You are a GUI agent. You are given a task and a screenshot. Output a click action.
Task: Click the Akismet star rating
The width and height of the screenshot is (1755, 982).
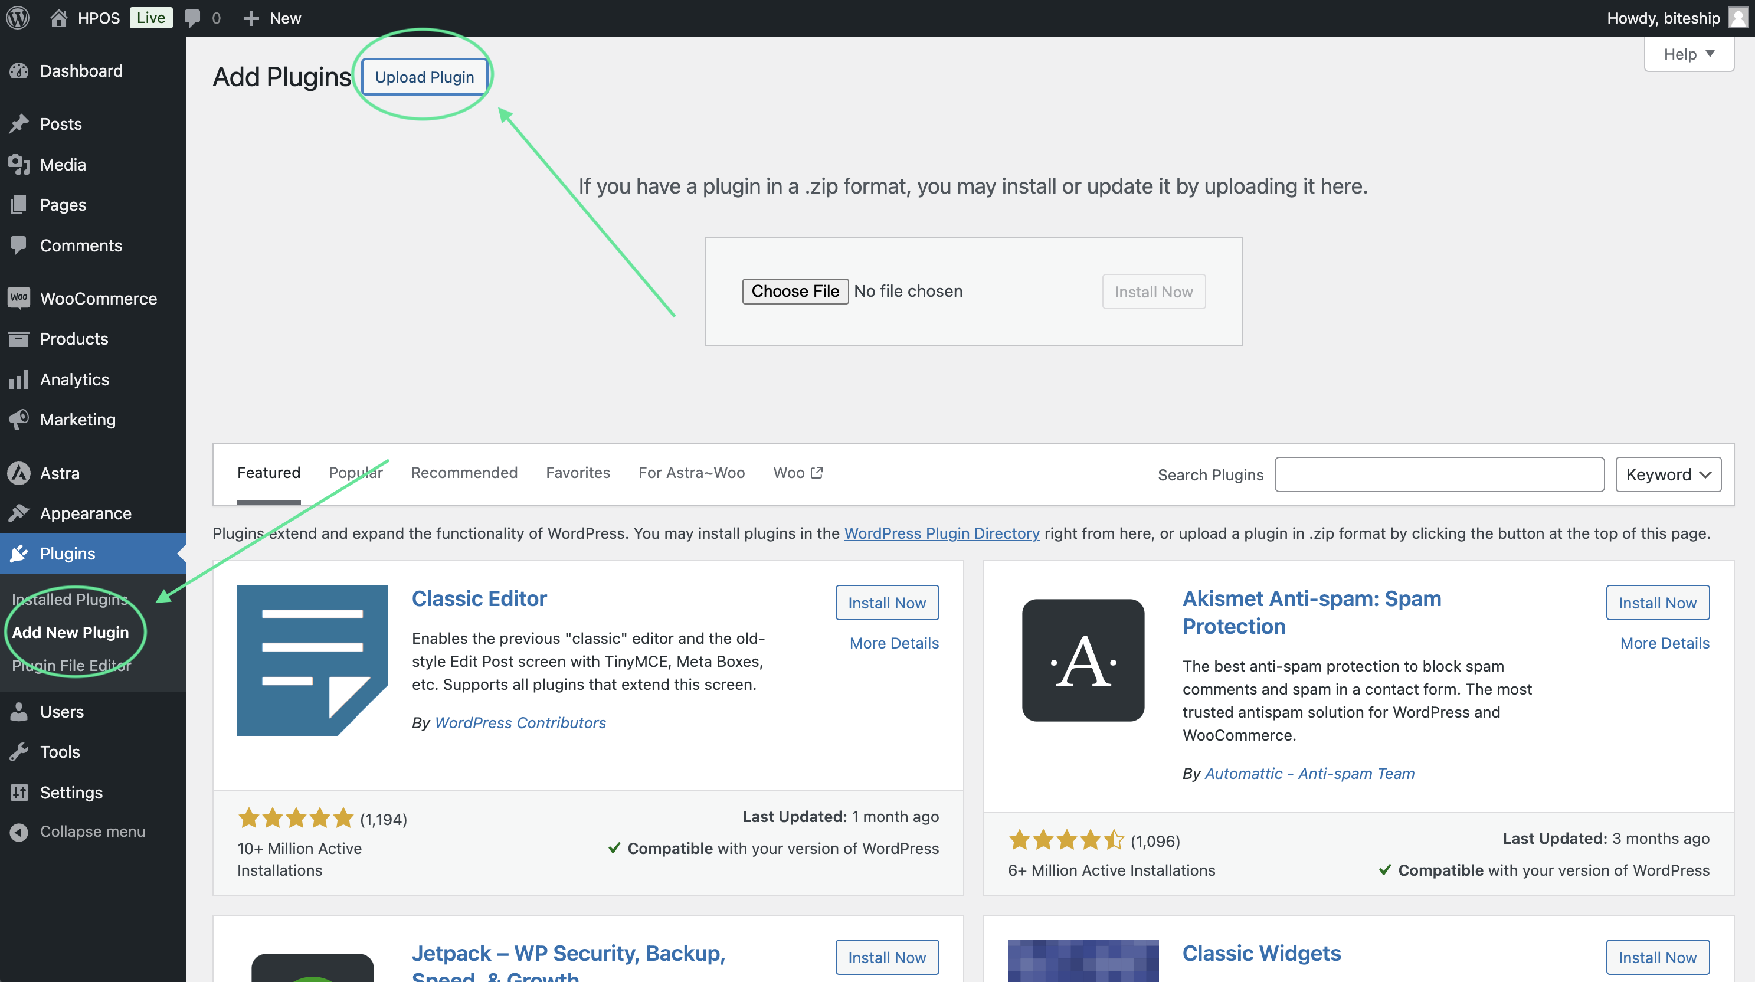pos(1066,840)
